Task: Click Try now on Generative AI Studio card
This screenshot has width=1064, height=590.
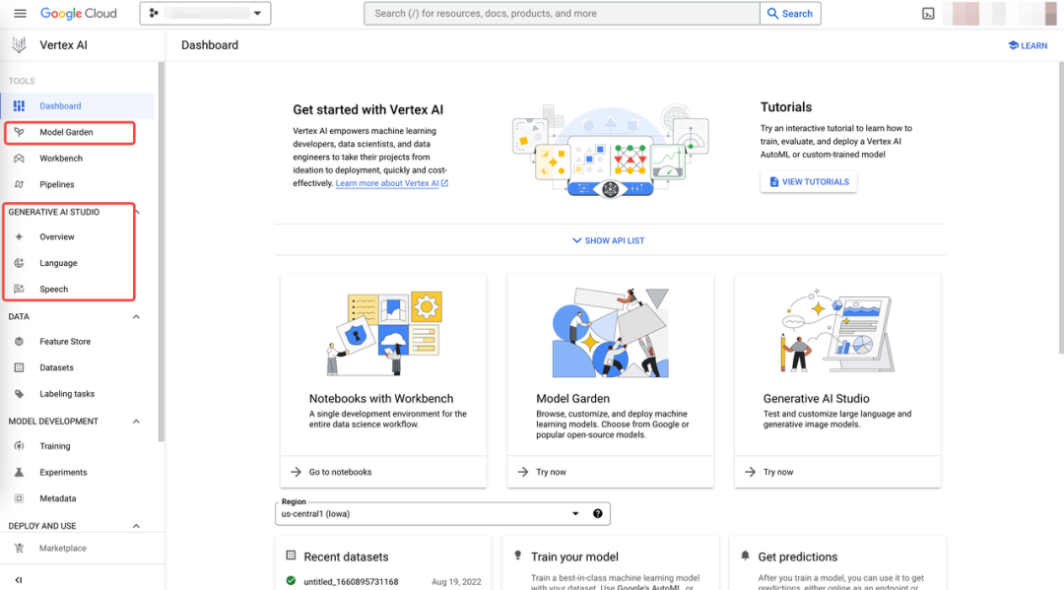Action: point(777,473)
